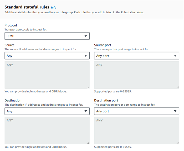184x151 pixels.
Task: Click the Destination port text area resize handle
Action: click(x=178, y=143)
